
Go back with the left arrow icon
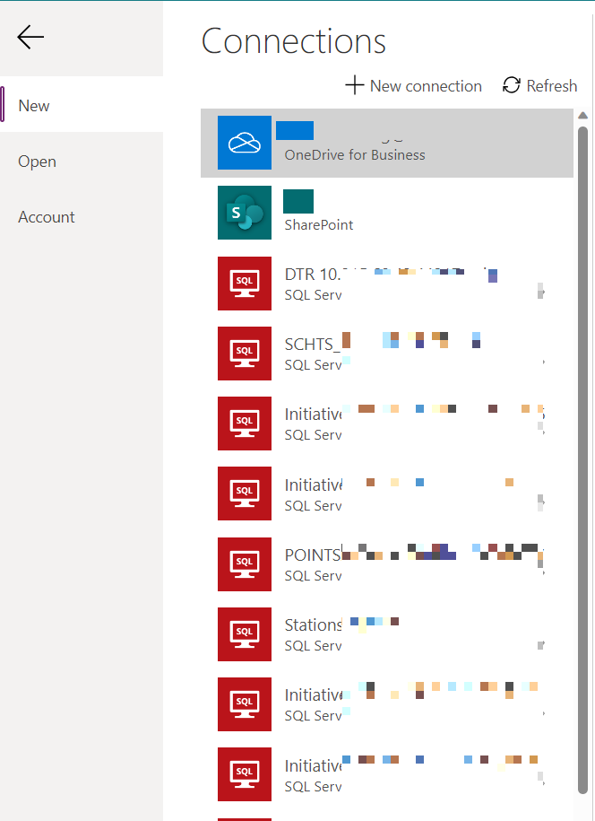30,37
